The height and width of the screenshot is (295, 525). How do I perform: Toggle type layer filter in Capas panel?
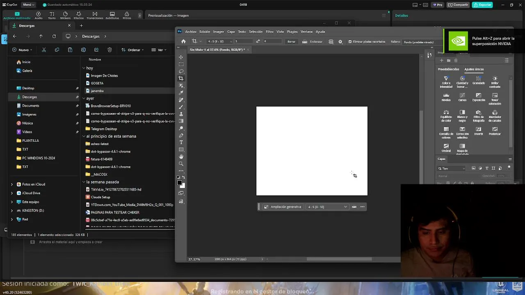[487, 168]
